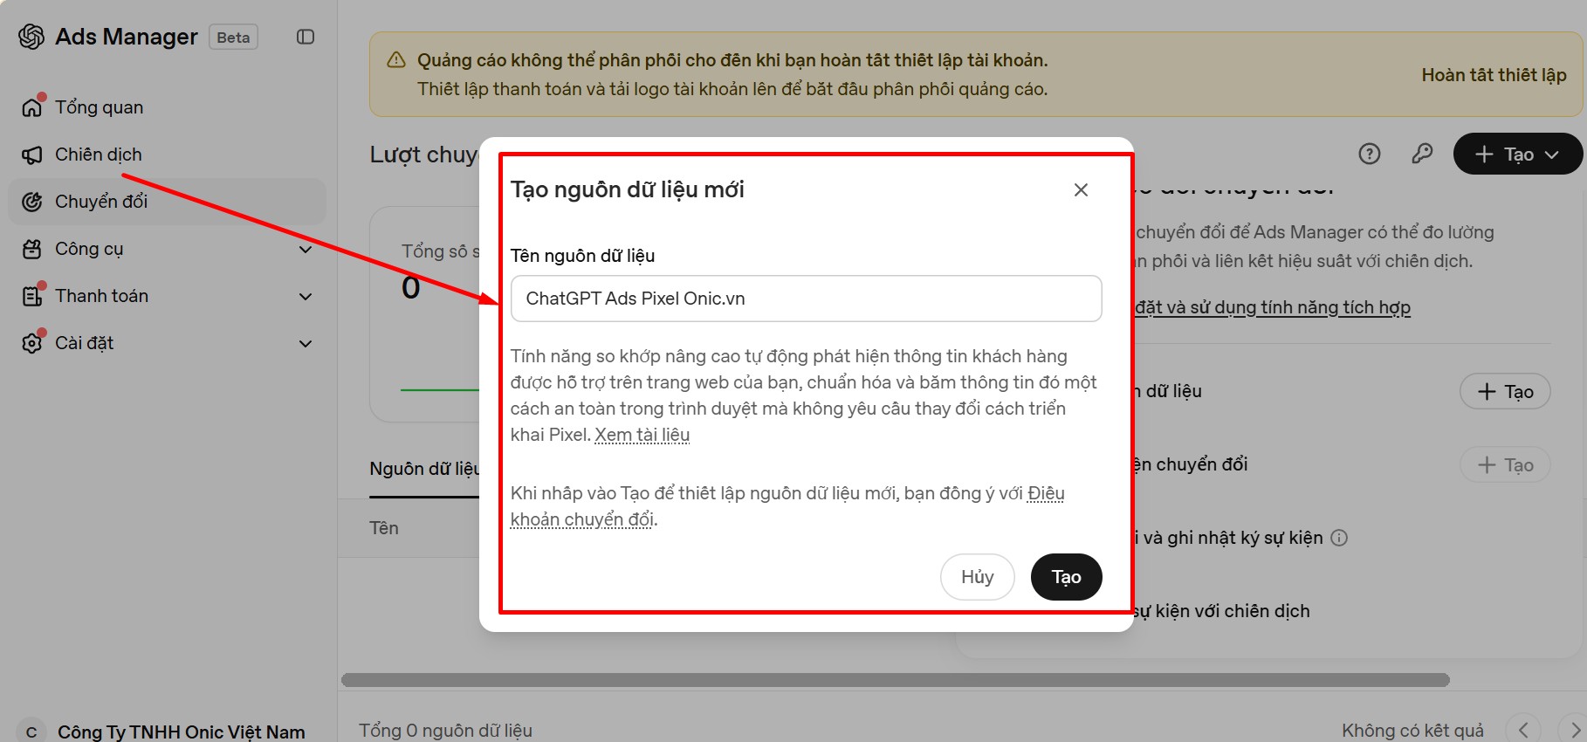The image size is (1587, 742).
Task: Click the billing icon beside Thanh toán
Action: coord(32,296)
